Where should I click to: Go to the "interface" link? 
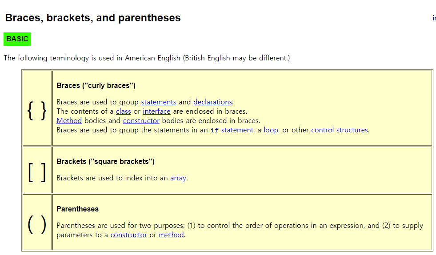[x=156, y=112]
